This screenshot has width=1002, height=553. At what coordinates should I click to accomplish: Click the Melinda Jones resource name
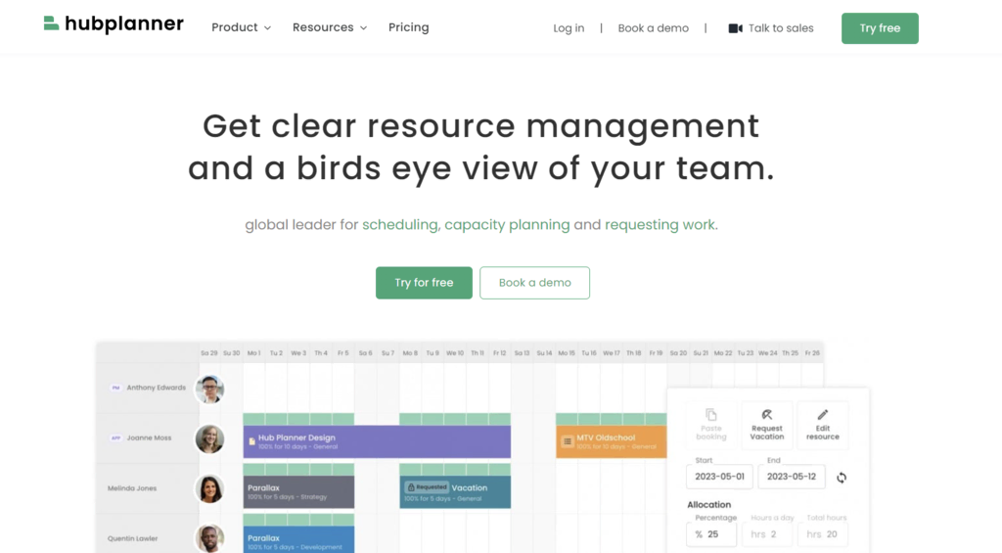pos(132,488)
